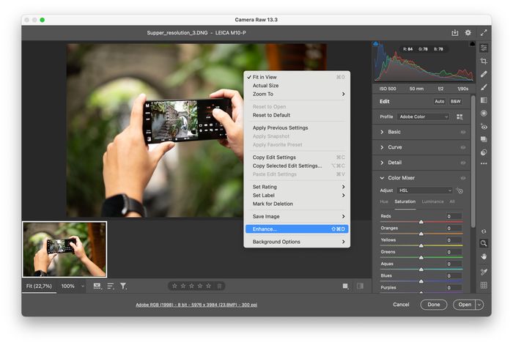
Task: Select the Adjustment Brush tool
Action: (x=484, y=87)
